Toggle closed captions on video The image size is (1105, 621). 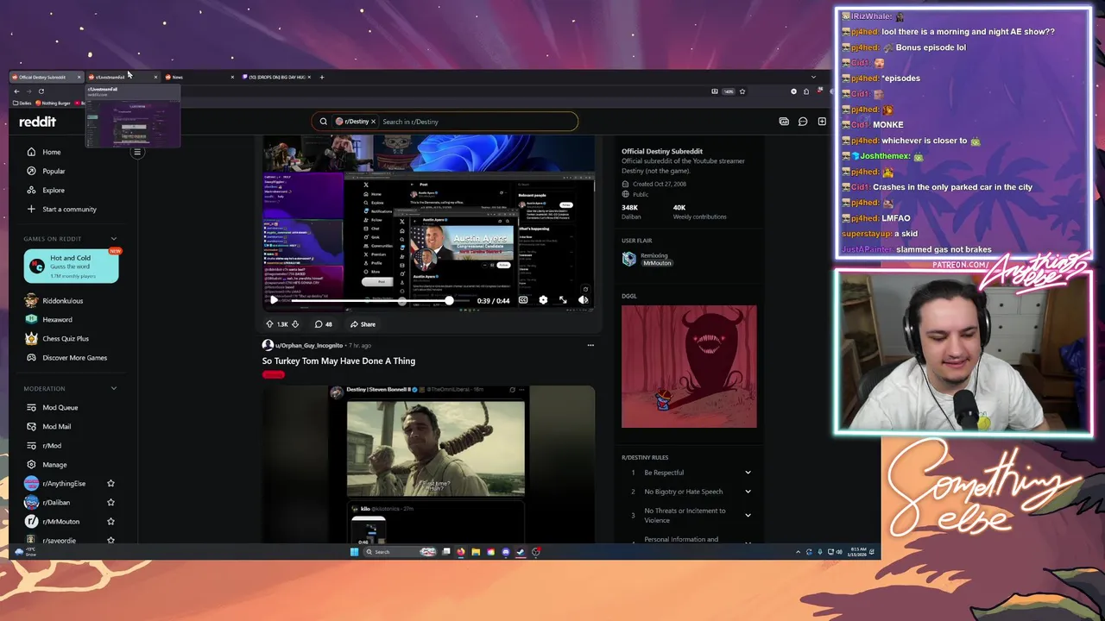point(523,300)
